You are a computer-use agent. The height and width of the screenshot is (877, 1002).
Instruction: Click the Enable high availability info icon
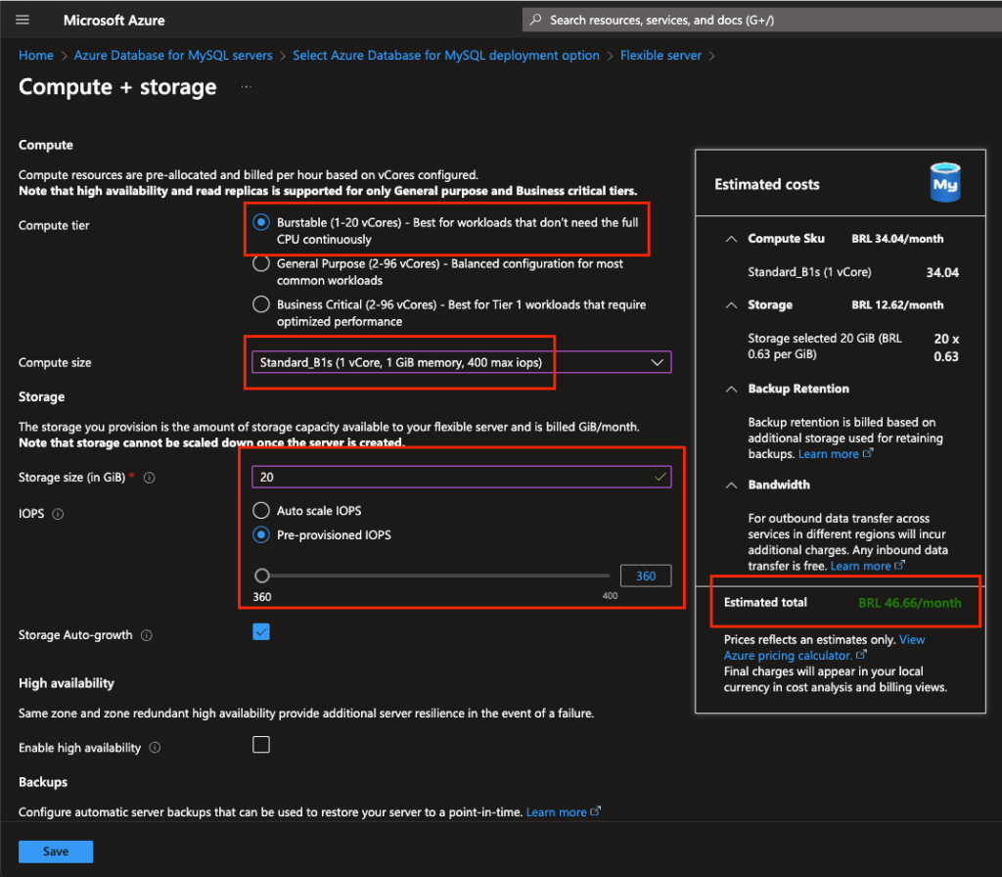click(156, 748)
